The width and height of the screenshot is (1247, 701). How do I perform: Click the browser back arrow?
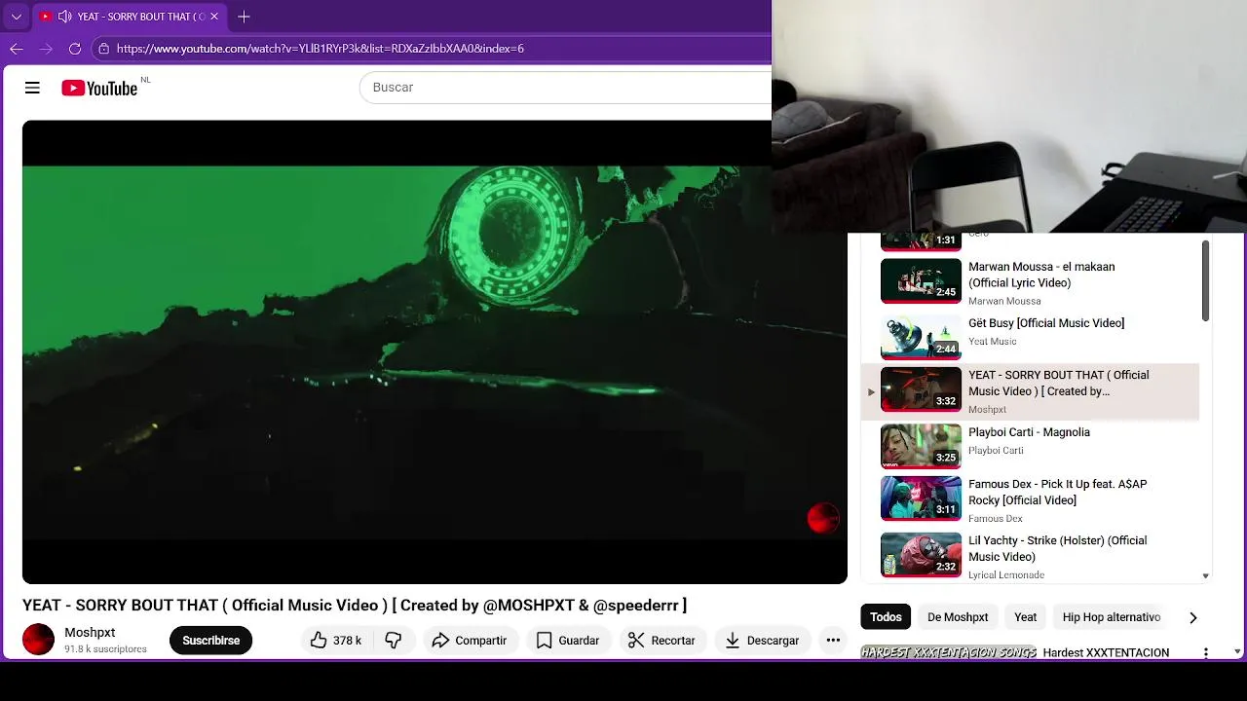pyautogui.click(x=17, y=48)
